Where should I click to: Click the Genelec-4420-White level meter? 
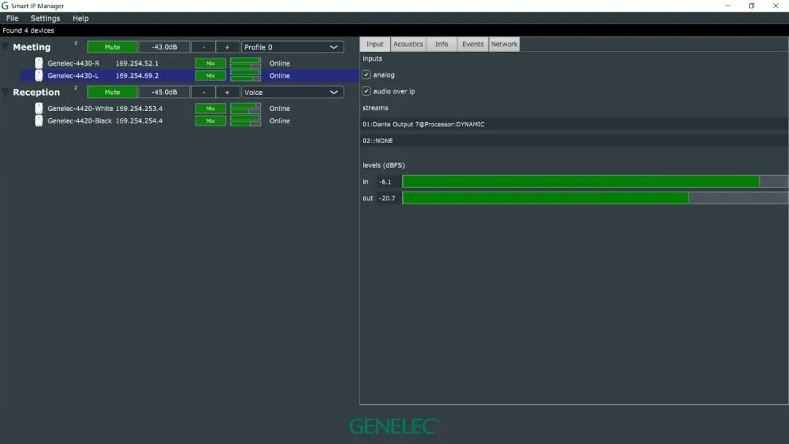[245, 109]
